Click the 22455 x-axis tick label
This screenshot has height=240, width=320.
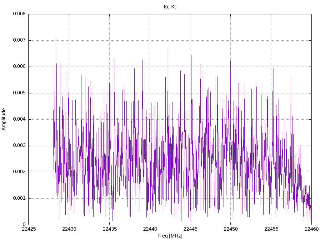coord(271,229)
